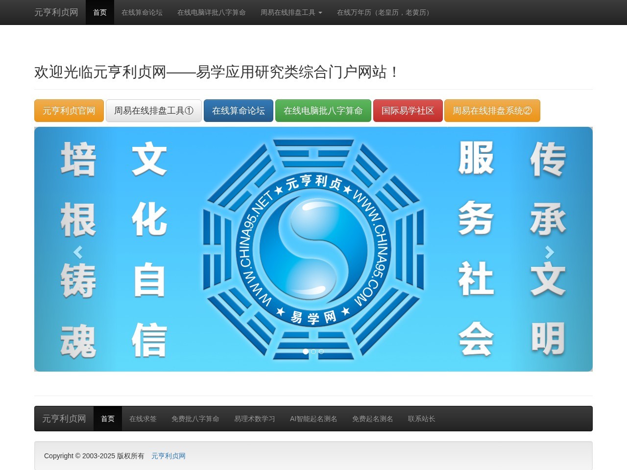
Task: Open 联系站长 at the bottom navigation
Action: click(x=422, y=419)
